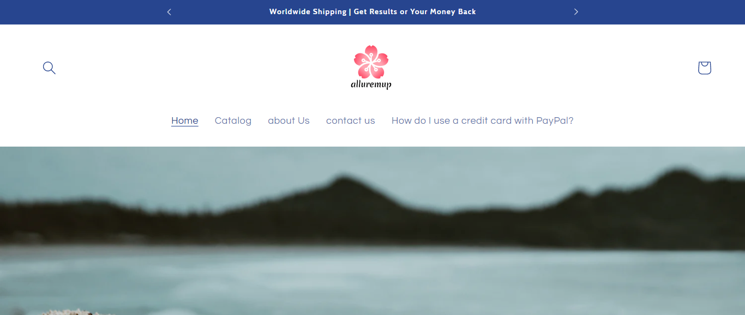Click the underline beneath Home

pos(185,126)
